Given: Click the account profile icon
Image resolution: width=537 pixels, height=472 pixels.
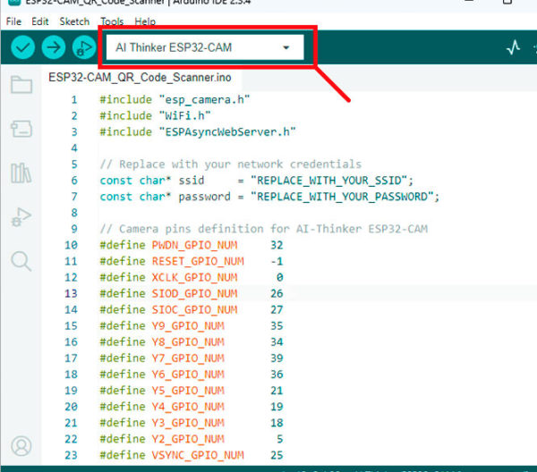Looking at the screenshot, I should 21,445.
